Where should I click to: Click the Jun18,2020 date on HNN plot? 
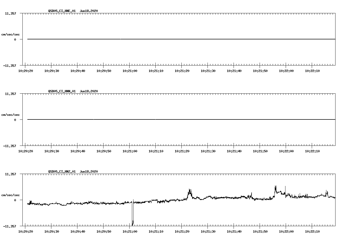tap(89, 91)
